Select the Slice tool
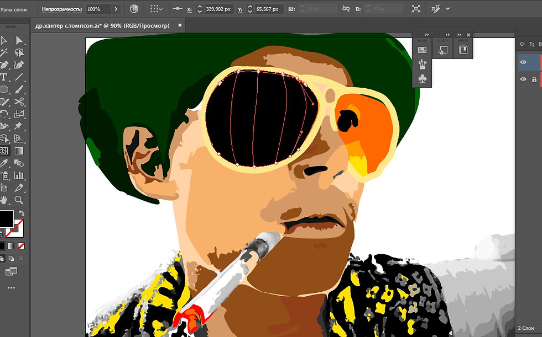Screen dimensions: 542x337 point(19,188)
